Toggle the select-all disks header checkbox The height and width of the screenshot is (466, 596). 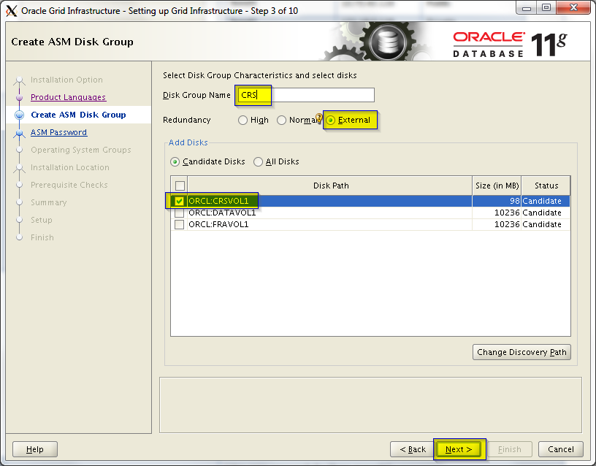click(x=180, y=186)
